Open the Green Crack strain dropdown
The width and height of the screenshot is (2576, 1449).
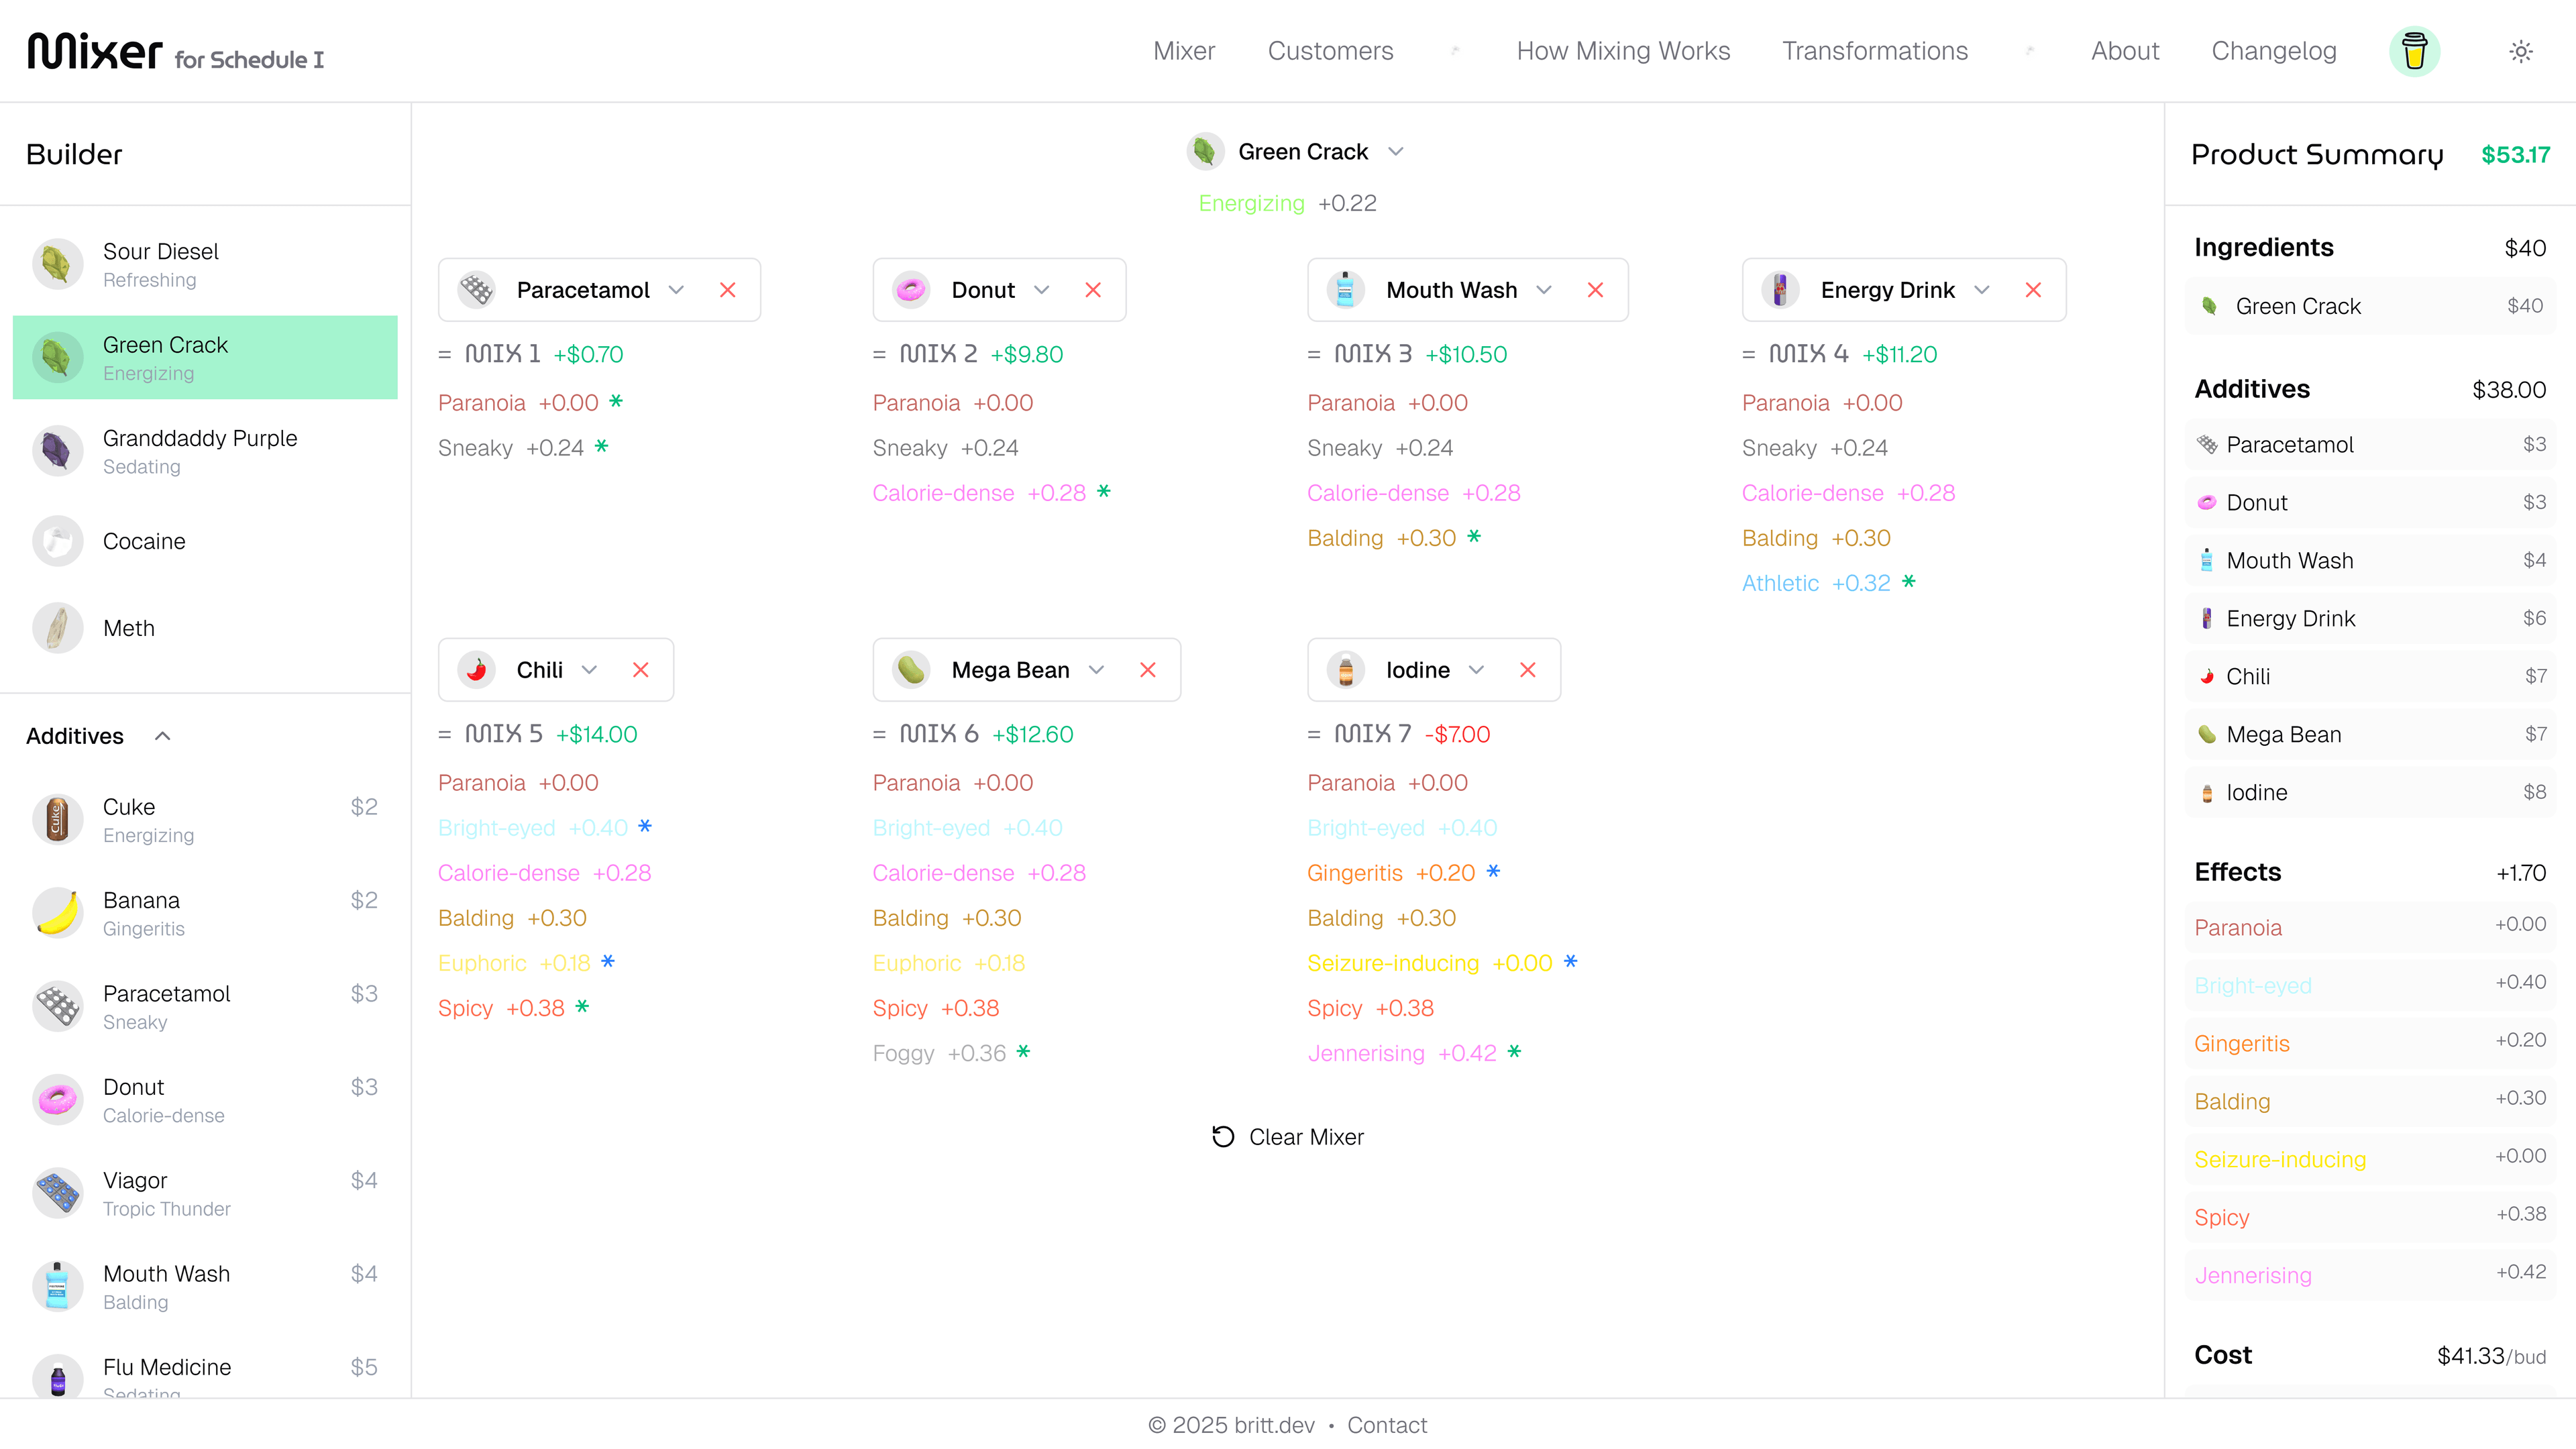click(x=1397, y=151)
